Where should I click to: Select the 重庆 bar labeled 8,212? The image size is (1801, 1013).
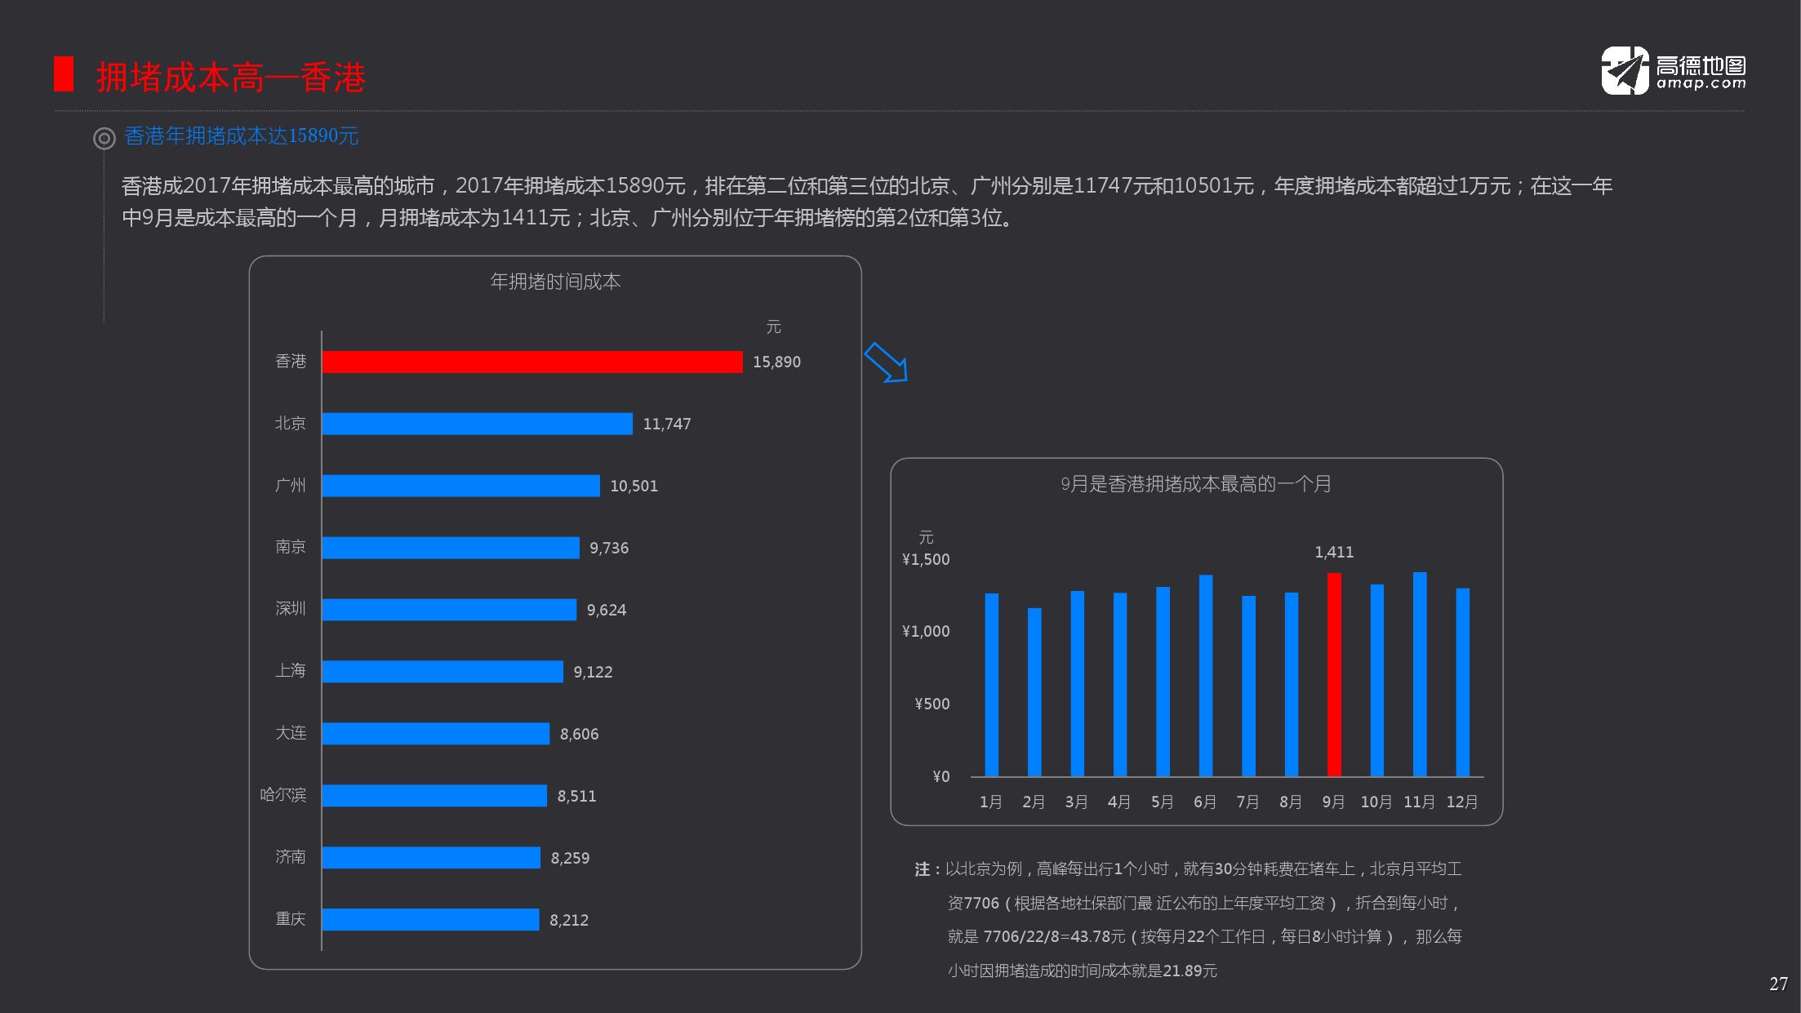click(430, 920)
